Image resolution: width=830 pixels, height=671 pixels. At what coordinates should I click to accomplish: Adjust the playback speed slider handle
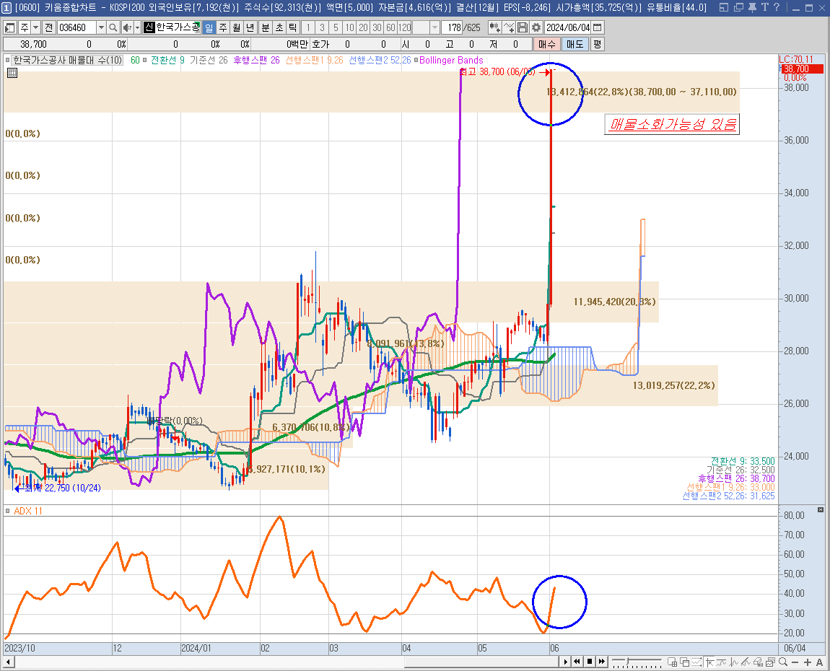tap(627, 661)
